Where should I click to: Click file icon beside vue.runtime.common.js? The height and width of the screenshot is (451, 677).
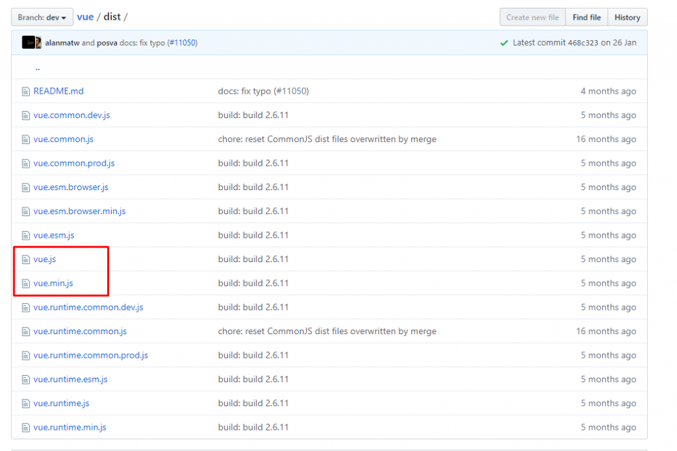click(26, 331)
